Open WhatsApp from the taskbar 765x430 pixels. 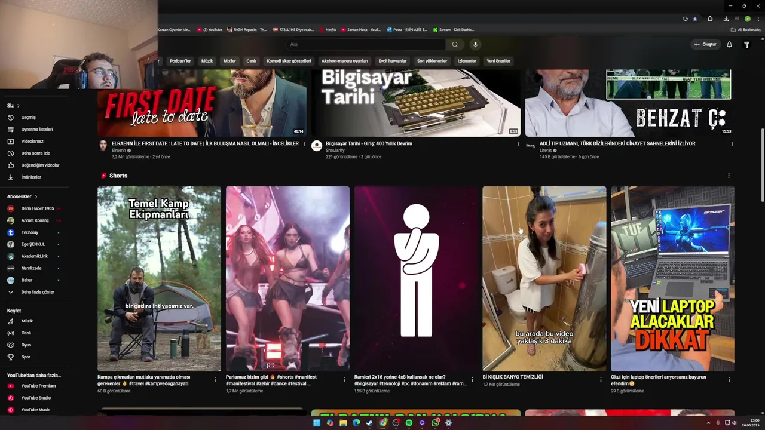[x=435, y=423]
